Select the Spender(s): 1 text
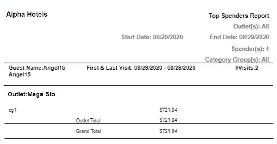Screen dimensions: 277x144 pyautogui.click(x=250, y=49)
